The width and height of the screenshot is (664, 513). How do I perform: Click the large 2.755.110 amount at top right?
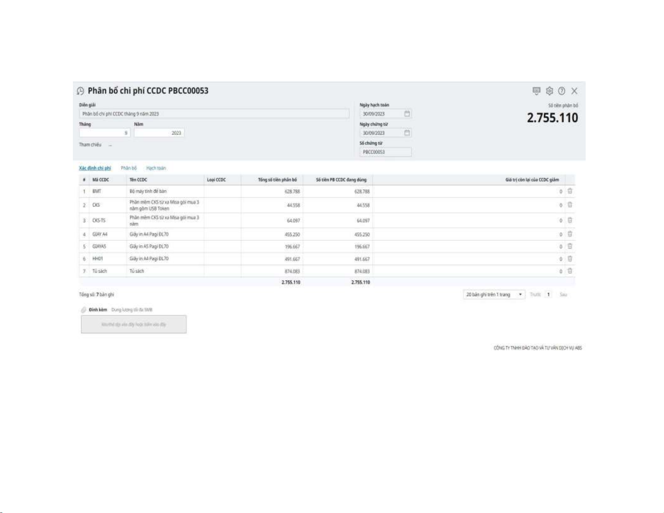(552, 118)
